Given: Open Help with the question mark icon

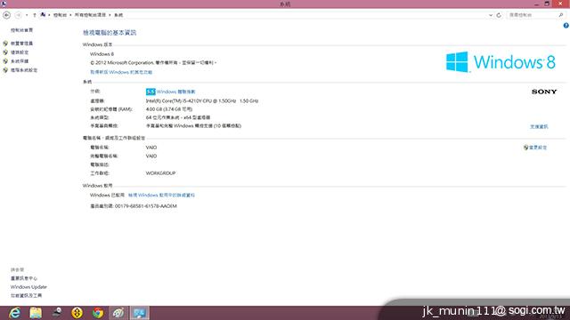Looking at the screenshot, I should pos(566,26).
